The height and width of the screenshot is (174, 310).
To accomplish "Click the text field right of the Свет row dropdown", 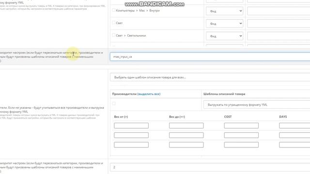I will point(279,24).
